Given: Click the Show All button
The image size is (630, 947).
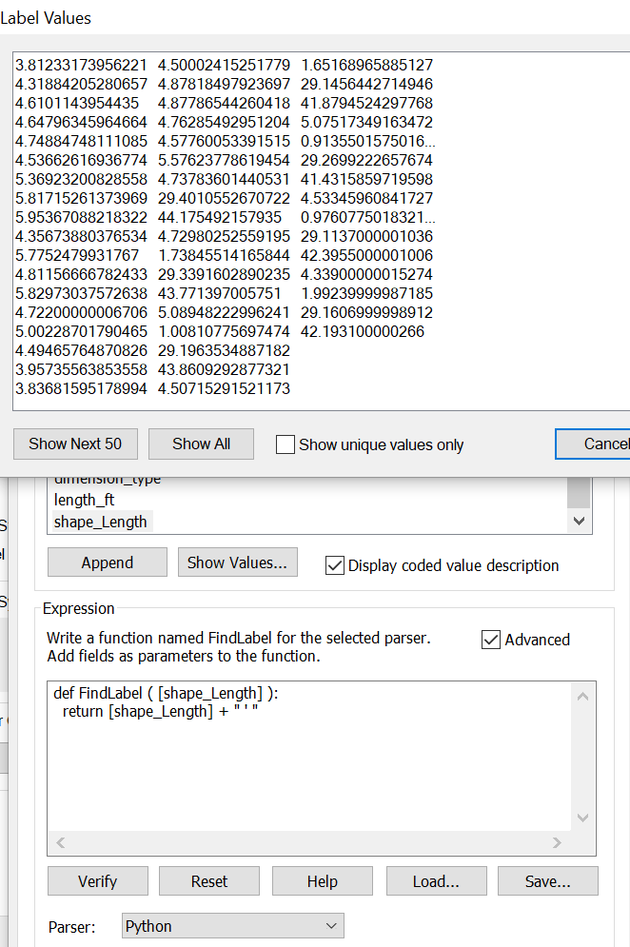Looking at the screenshot, I should pyautogui.click(x=201, y=444).
